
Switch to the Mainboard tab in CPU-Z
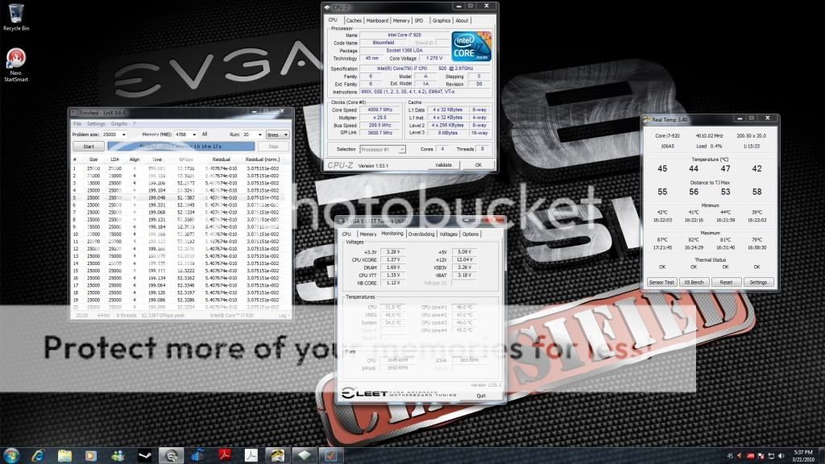378,20
